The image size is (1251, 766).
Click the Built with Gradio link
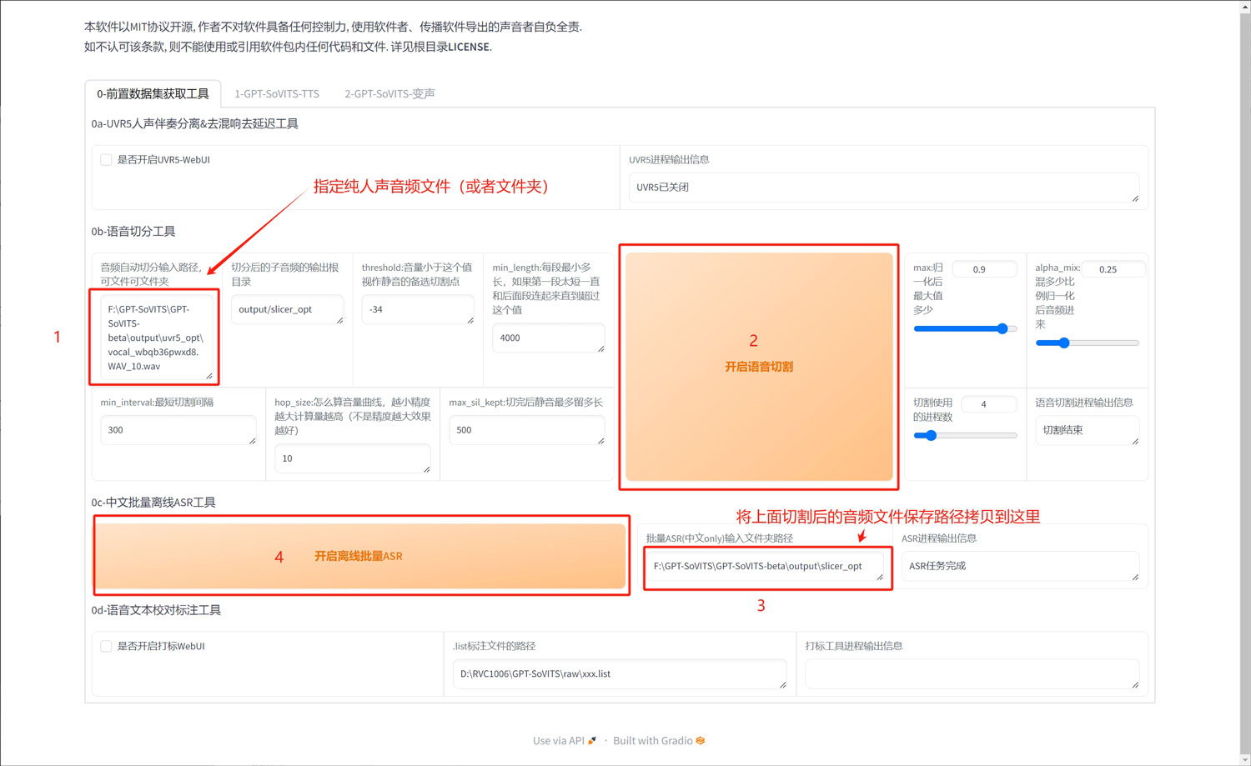653,739
